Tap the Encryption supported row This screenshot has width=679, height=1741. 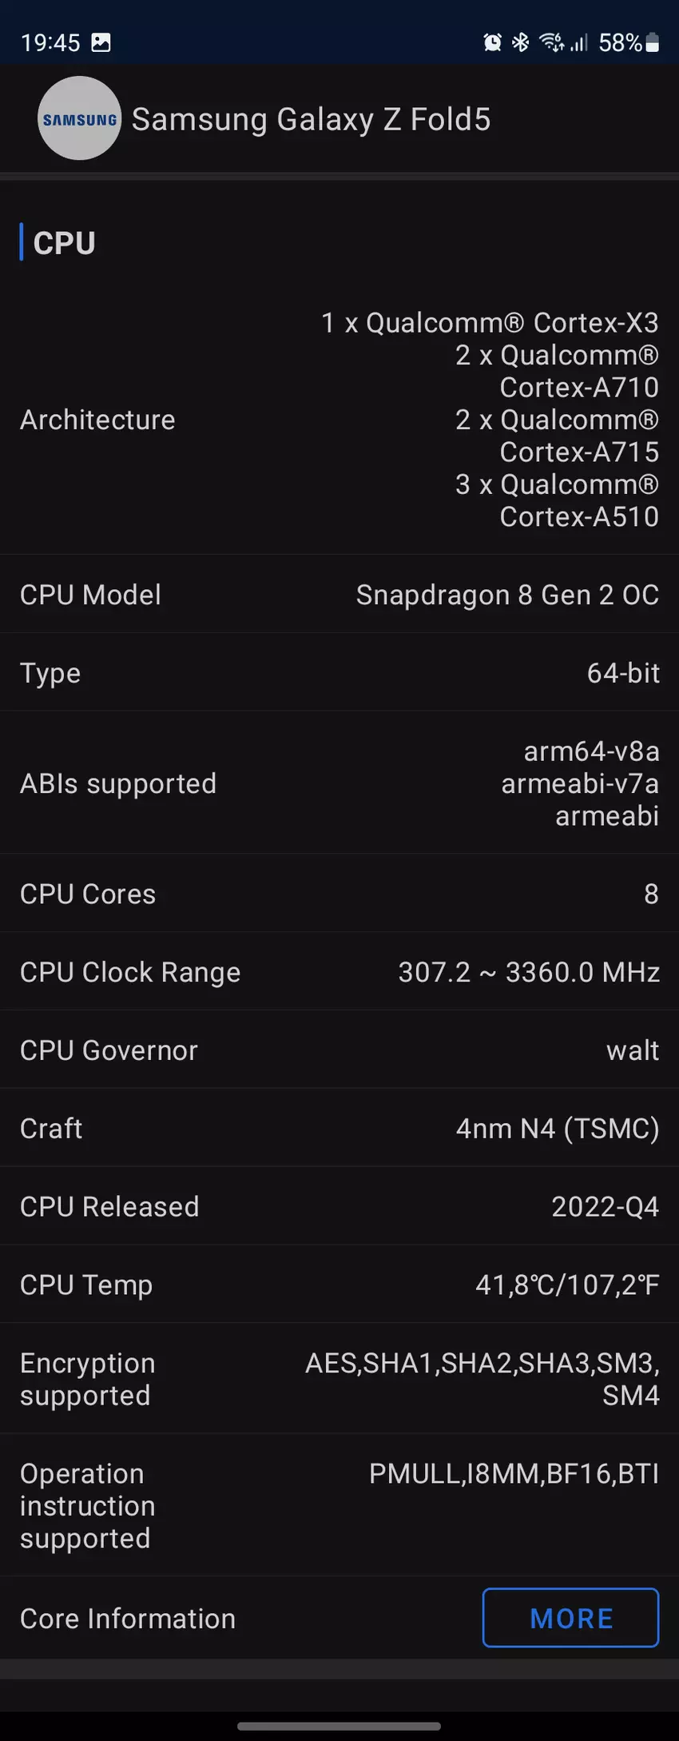[x=339, y=1379]
